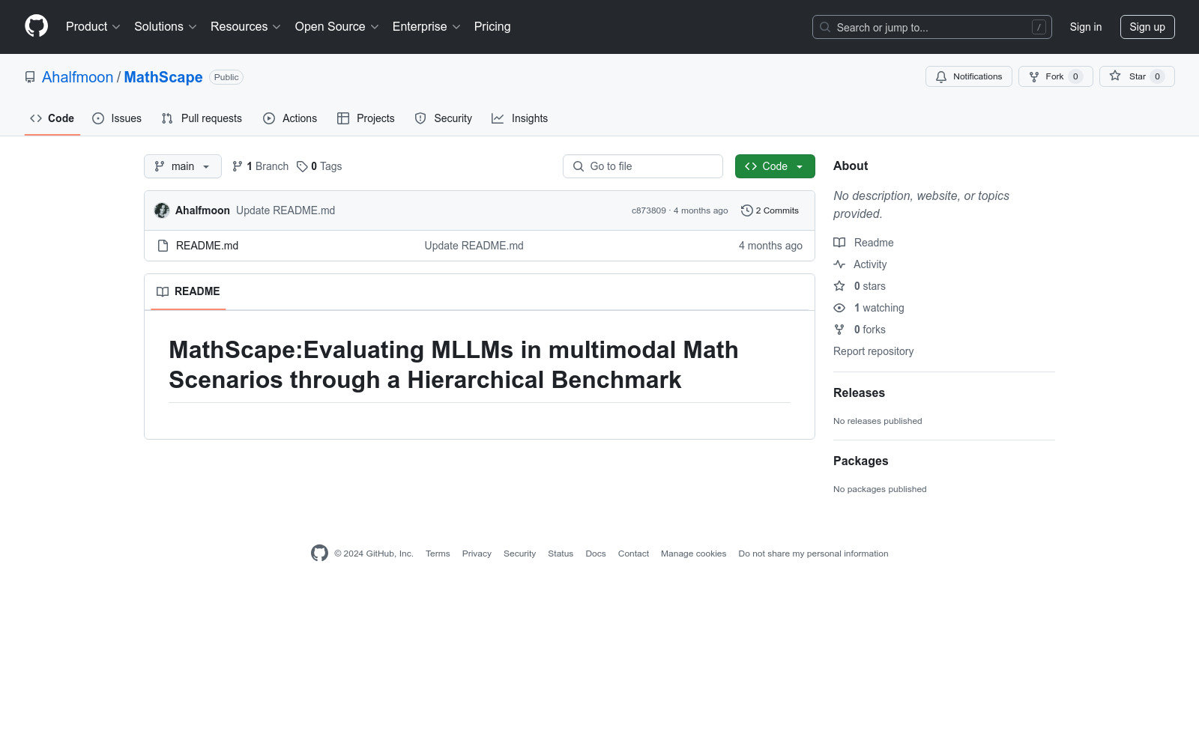Star the MathScape repository
Viewport: 1199px width, 749px height.
tap(1136, 76)
